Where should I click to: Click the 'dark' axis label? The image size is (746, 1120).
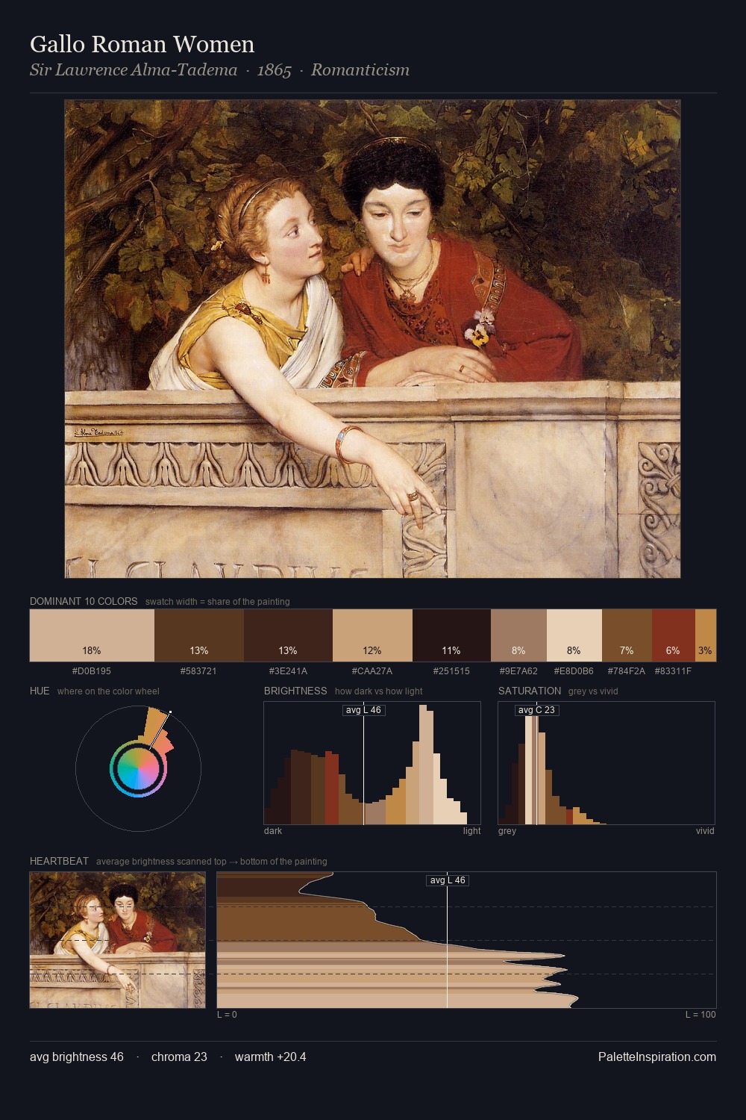click(273, 831)
